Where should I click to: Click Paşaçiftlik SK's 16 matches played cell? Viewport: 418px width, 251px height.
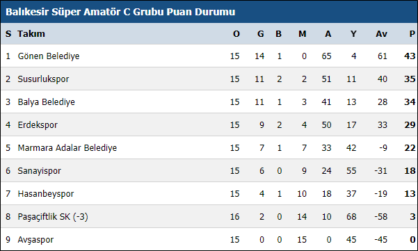[234, 217]
